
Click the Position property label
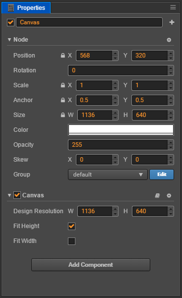tap(24, 56)
